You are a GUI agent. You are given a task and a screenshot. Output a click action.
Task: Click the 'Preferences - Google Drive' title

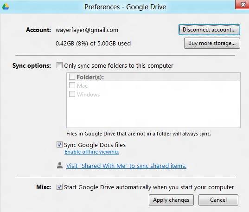(125, 7)
